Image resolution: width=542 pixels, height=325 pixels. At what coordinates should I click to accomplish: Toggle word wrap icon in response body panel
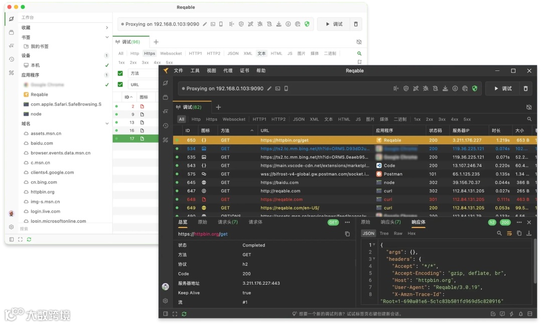pos(509,233)
